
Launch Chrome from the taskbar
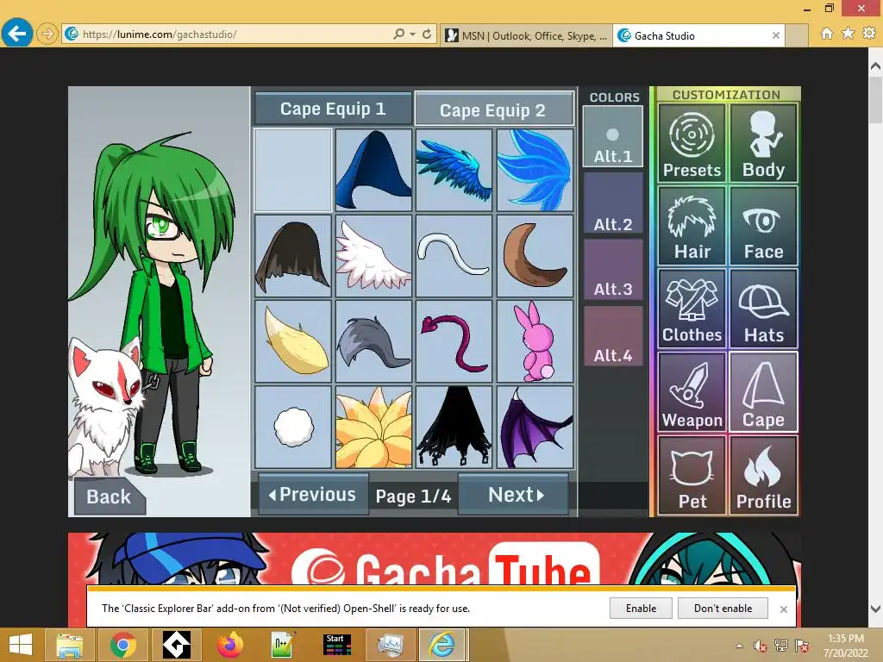(123, 645)
